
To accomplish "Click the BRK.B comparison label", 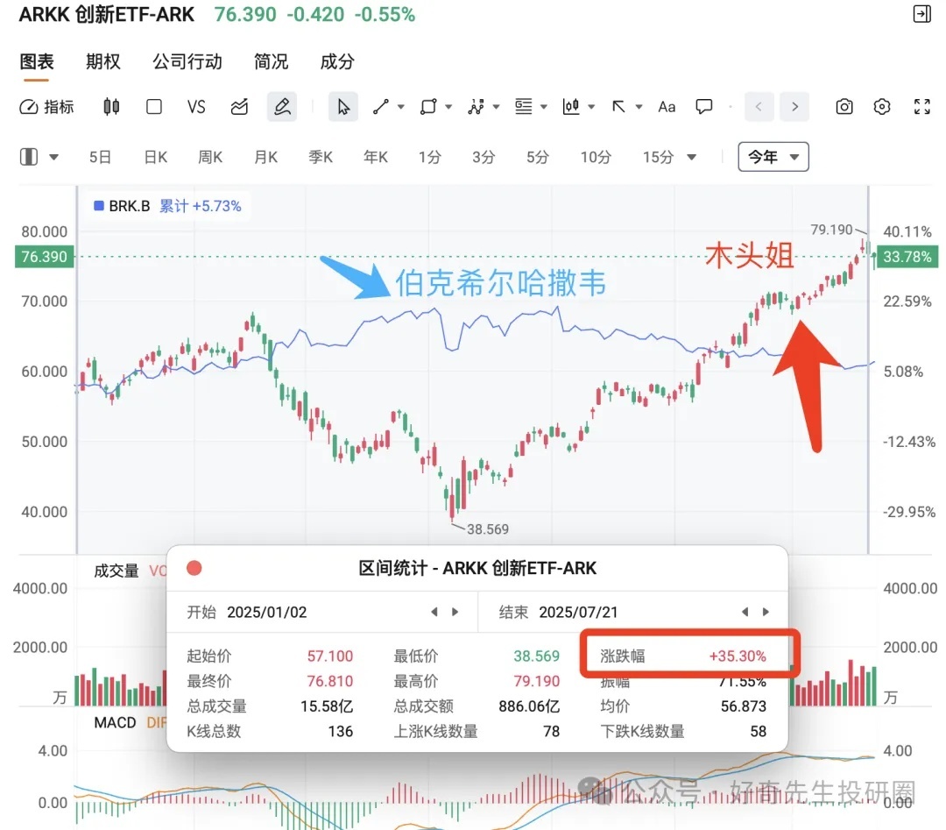I will [x=129, y=206].
